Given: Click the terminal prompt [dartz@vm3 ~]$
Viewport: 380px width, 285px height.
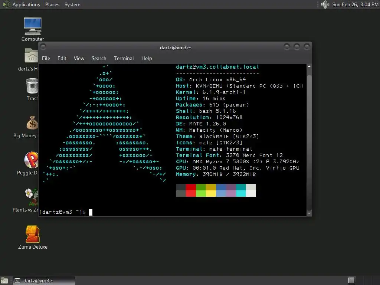Looking at the screenshot, I should (x=62, y=212).
